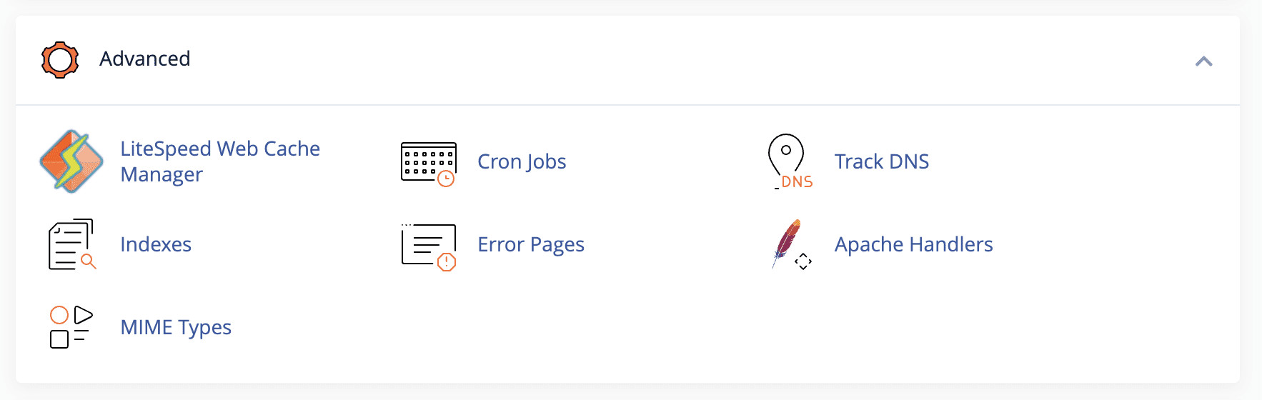This screenshot has width=1262, height=400.
Task: Open the Indexes document icon
Action: [71, 244]
